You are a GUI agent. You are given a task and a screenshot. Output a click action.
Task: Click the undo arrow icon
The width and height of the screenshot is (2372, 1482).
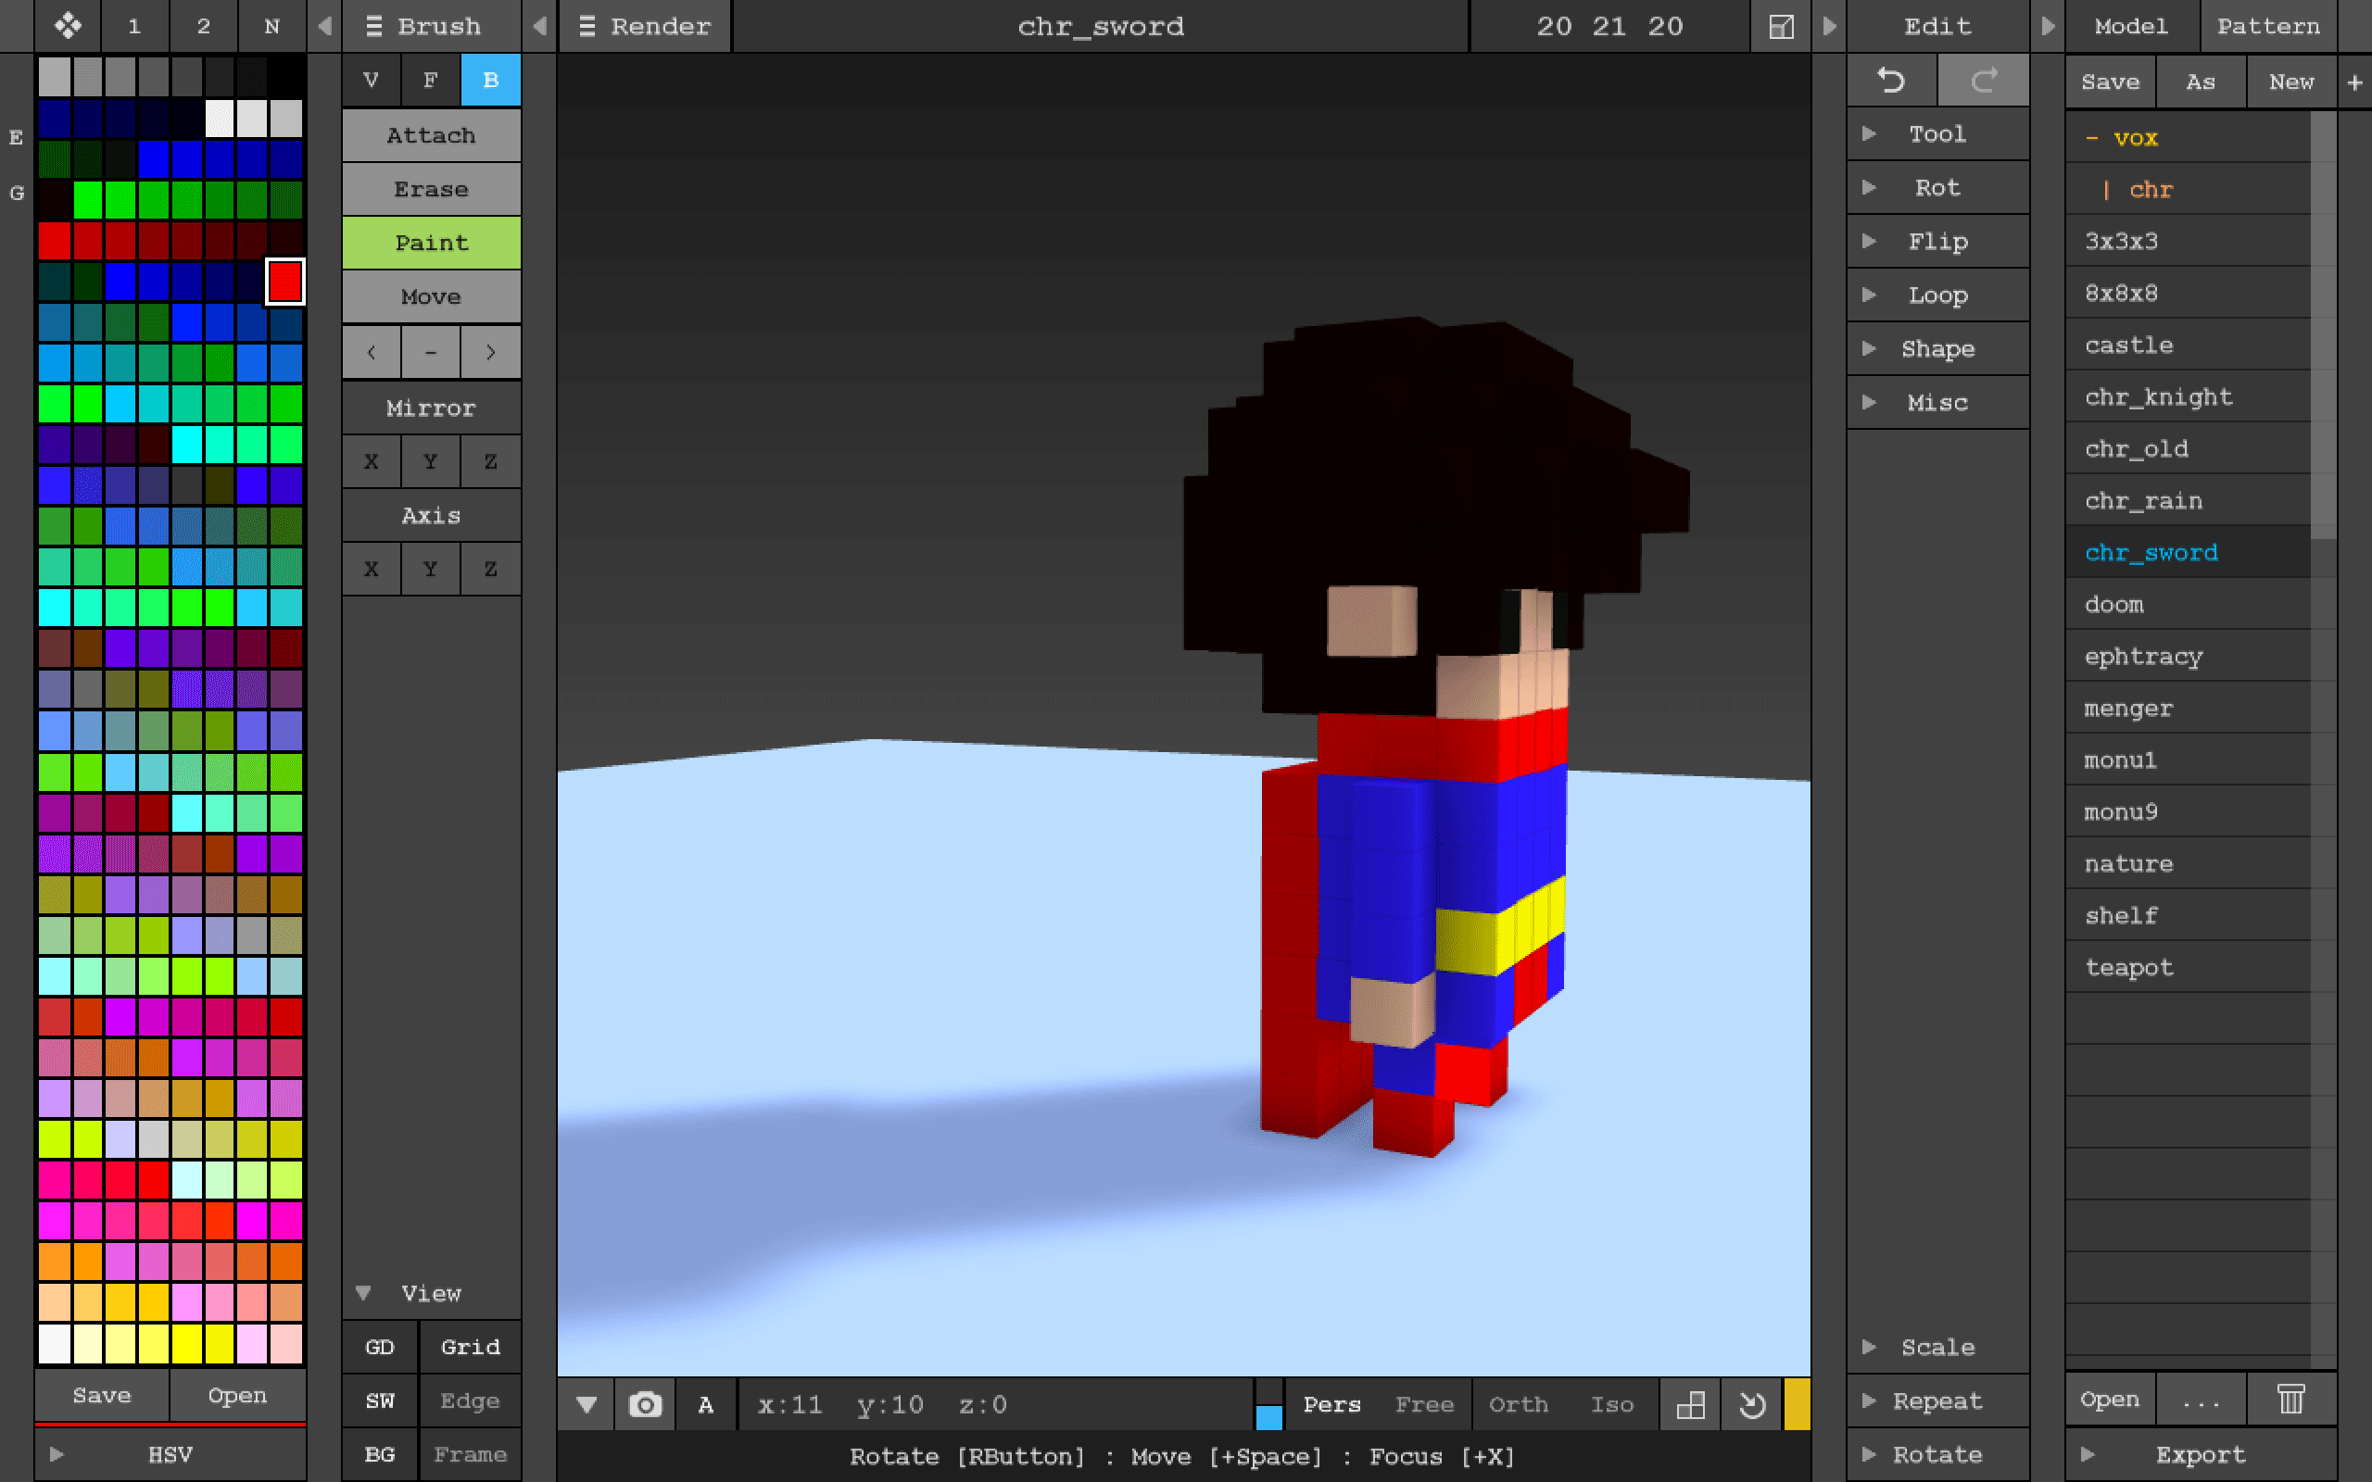tap(1891, 81)
